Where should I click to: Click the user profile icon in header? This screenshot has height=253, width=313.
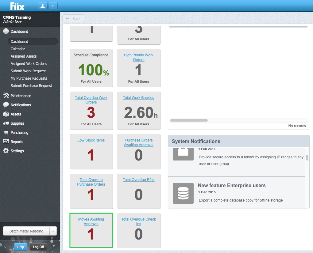tap(42, 6)
